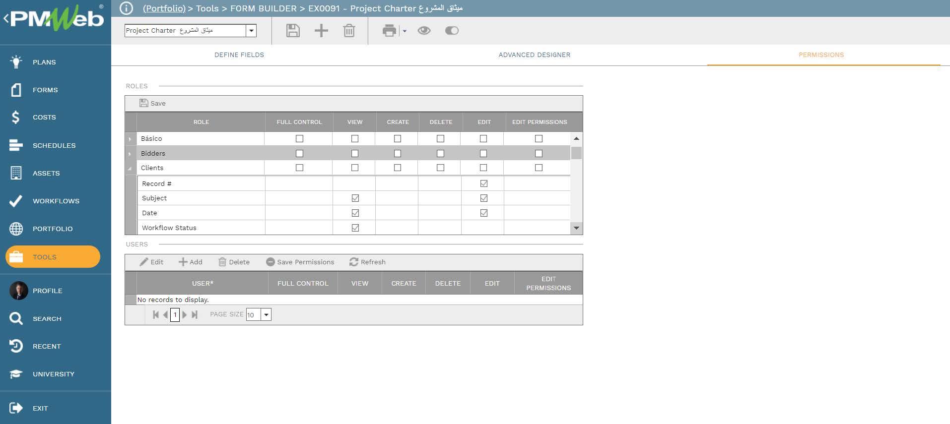950x424 pixels.
Task: Switch to Define Fields tab
Action: (x=239, y=55)
